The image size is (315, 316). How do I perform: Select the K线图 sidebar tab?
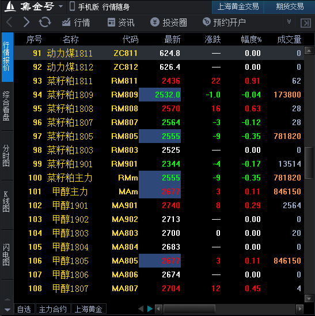coord(6,202)
